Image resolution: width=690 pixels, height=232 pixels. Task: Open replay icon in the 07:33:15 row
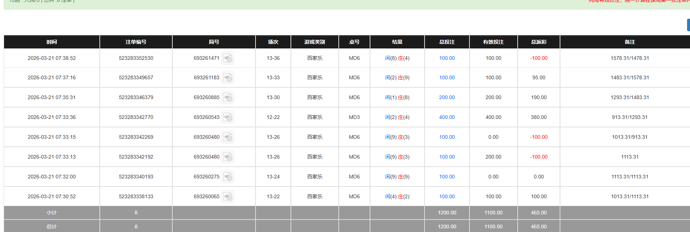(228, 137)
